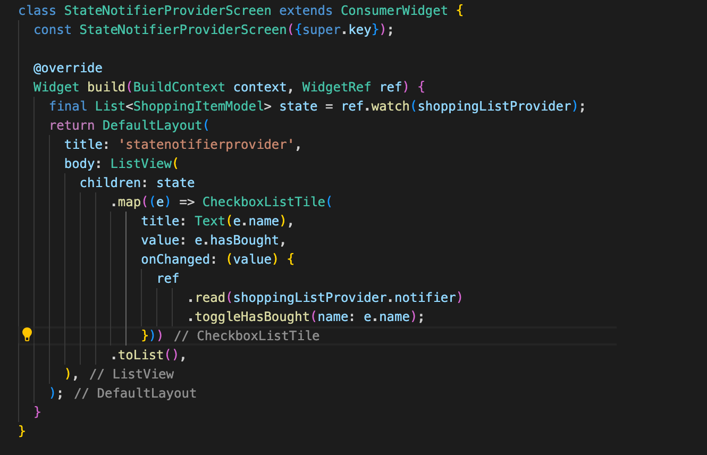The width and height of the screenshot is (707, 455).
Task: Click 'Text' widget in title line
Action: coord(210,221)
